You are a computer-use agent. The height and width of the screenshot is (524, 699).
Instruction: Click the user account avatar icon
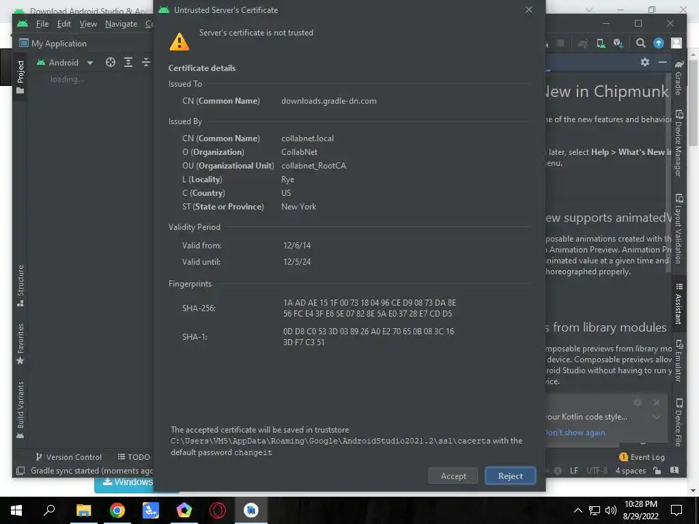676,43
